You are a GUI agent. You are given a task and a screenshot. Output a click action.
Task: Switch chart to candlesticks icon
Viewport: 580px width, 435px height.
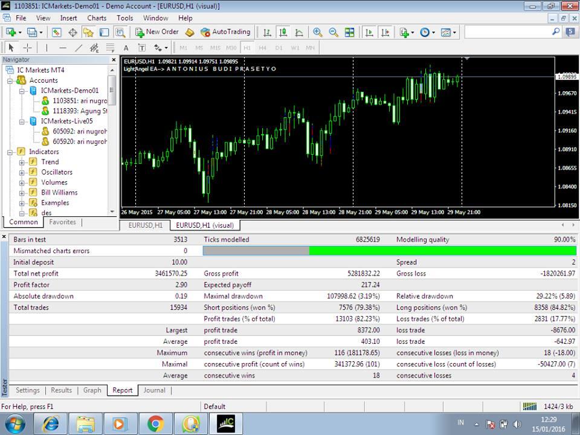[283, 33]
